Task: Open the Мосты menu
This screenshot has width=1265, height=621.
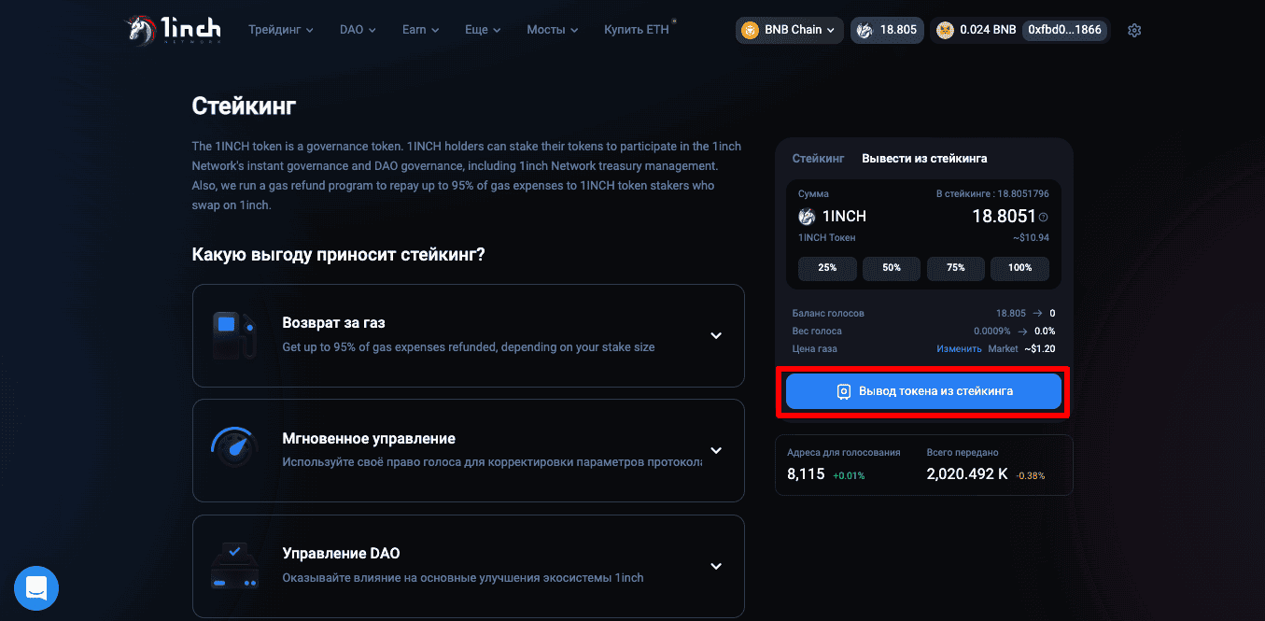Action: coord(552,30)
